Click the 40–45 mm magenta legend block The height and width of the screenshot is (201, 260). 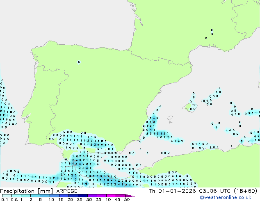click(x=111, y=196)
